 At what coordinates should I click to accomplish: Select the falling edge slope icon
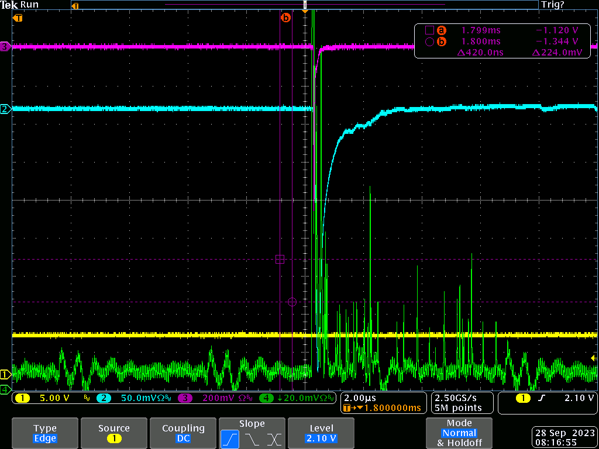point(252,438)
